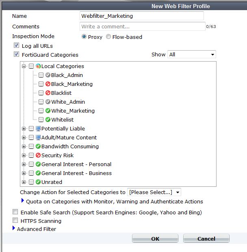Image resolution: width=247 pixels, height=252 pixels.
Task: Expand the Unrated node
Action: tap(24, 182)
